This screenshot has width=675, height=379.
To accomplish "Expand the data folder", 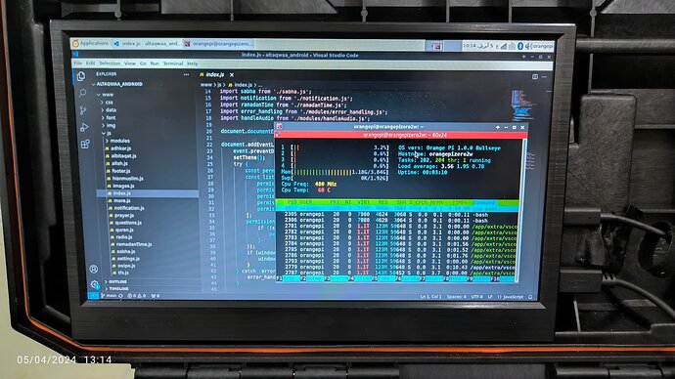I will point(109,110).
